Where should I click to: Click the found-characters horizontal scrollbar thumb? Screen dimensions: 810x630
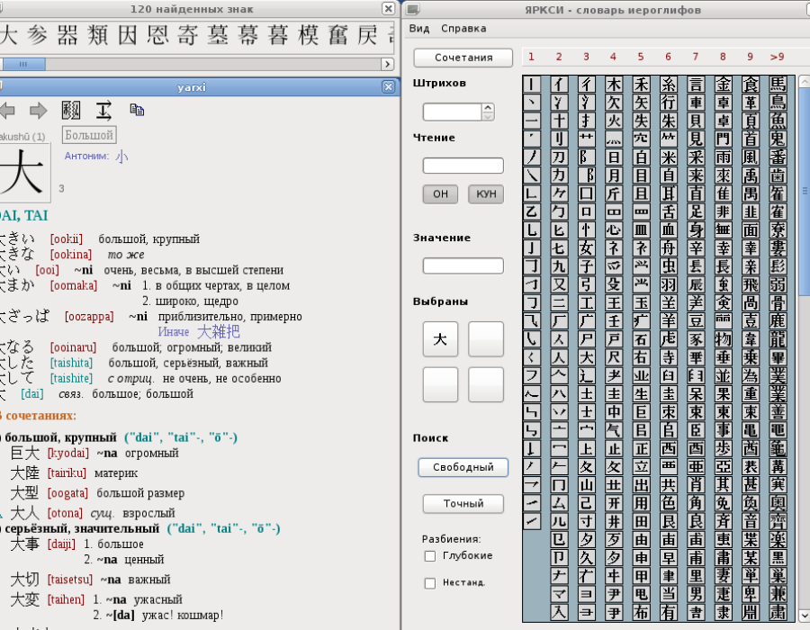pyautogui.click(x=23, y=64)
